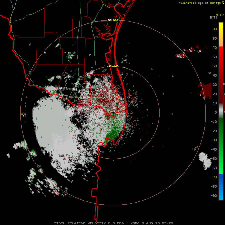Click the [KT] units label
Screen dimensions: 225x225
[213, 17]
